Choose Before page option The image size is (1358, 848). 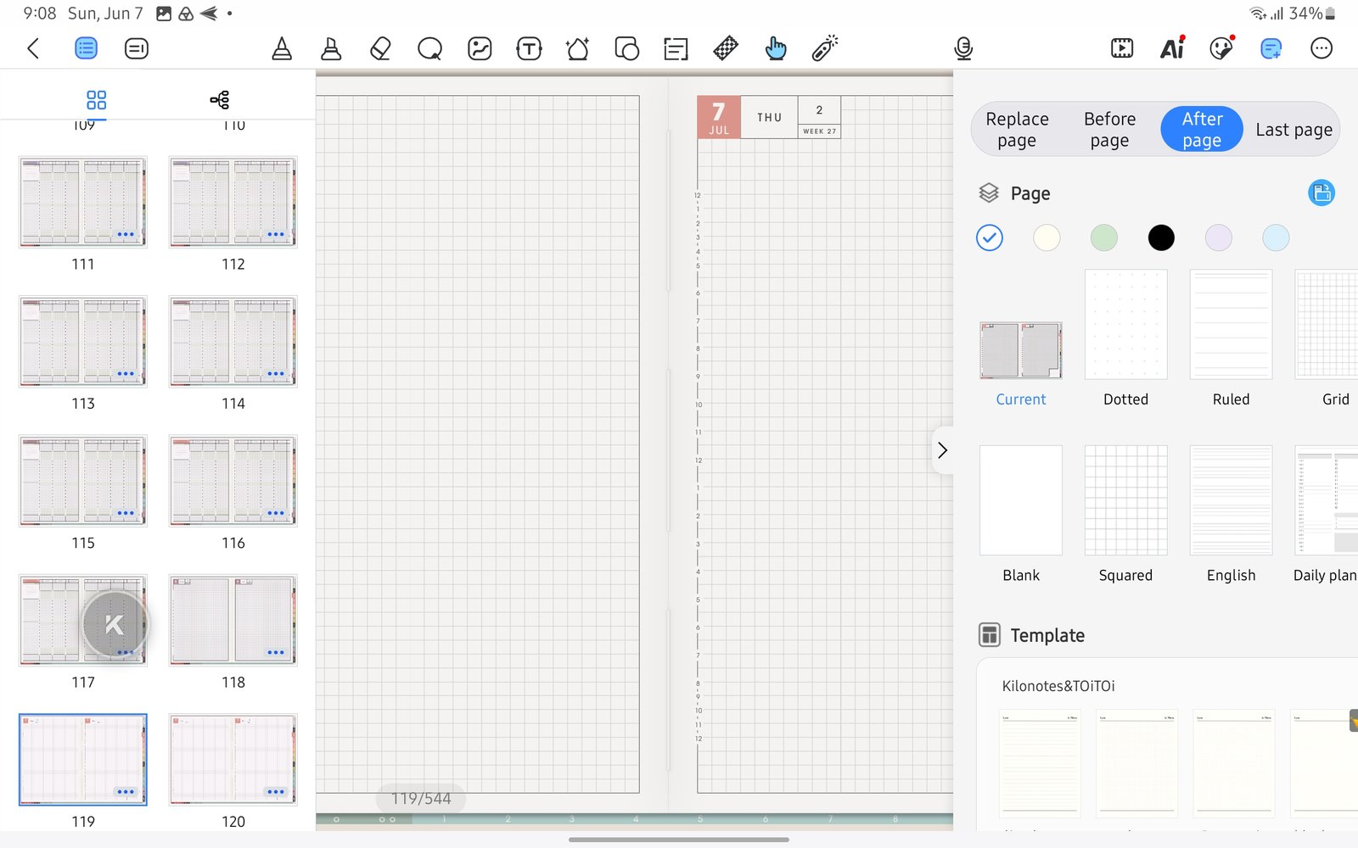(1109, 130)
